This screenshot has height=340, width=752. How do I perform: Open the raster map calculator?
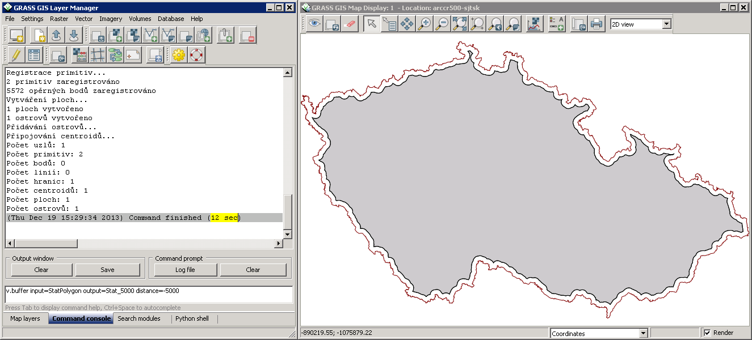[x=80, y=55]
